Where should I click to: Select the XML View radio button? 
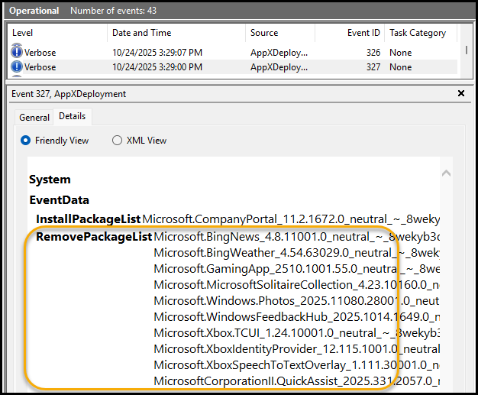point(117,141)
